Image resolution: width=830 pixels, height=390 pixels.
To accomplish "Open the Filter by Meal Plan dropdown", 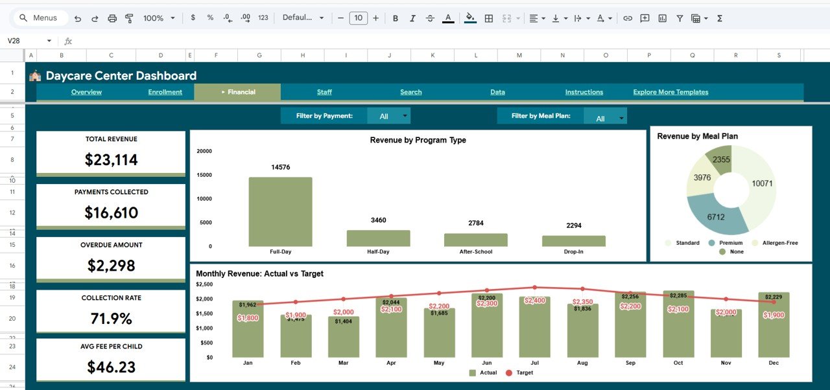I will point(605,117).
